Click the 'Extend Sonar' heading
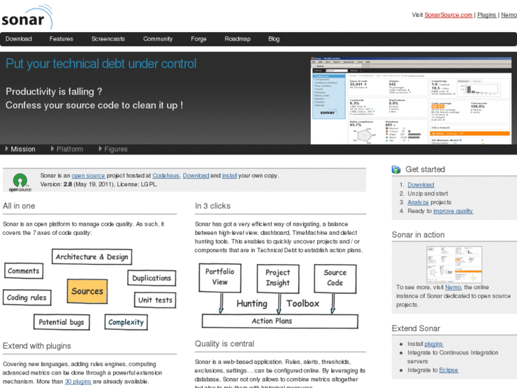The width and height of the screenshot is (517, 388). coord(416,328)
